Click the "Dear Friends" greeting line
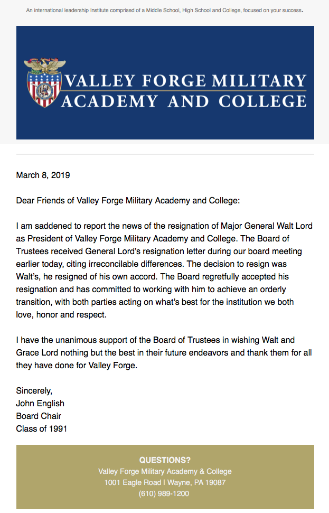329x513 pixels. click(x=128, y=200)
